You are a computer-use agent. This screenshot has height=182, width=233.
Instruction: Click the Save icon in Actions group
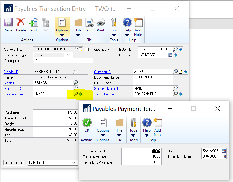point(9,25)
